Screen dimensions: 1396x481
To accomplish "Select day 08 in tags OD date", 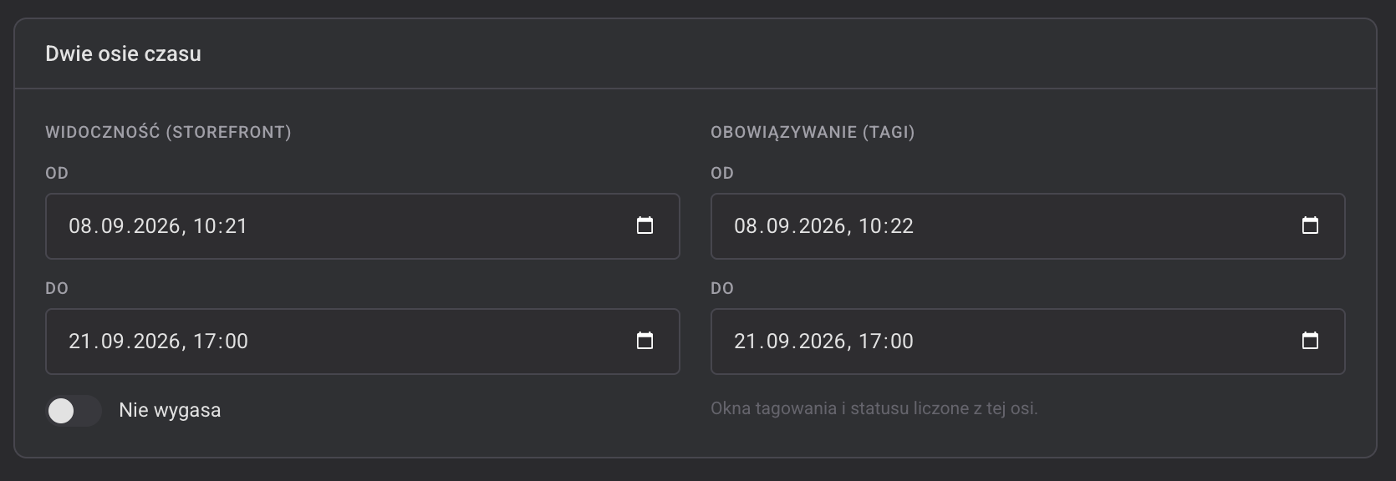I will (746, 225).
